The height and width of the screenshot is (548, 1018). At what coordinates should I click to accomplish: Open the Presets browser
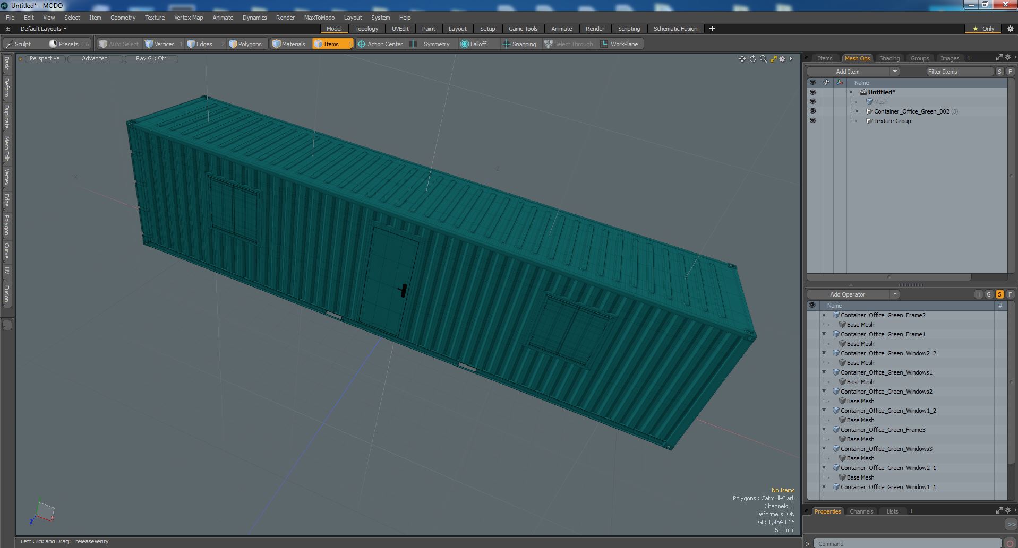(x=69, y=44)
